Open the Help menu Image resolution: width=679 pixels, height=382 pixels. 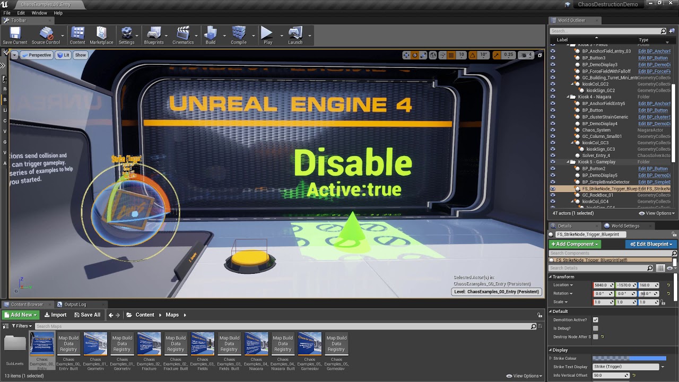coord(58,13)
